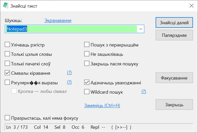Viewport: 198px width, 133px height.
Task: Open the Экранаванне link
Action: (58, 20)
